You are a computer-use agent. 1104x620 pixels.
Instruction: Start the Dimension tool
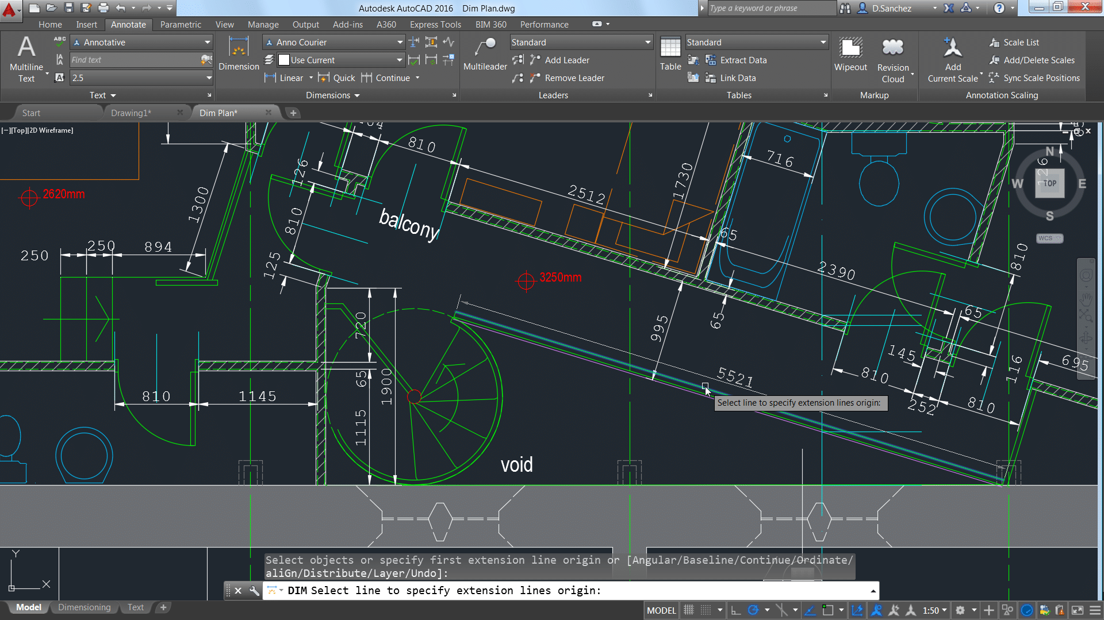(239, 53)
